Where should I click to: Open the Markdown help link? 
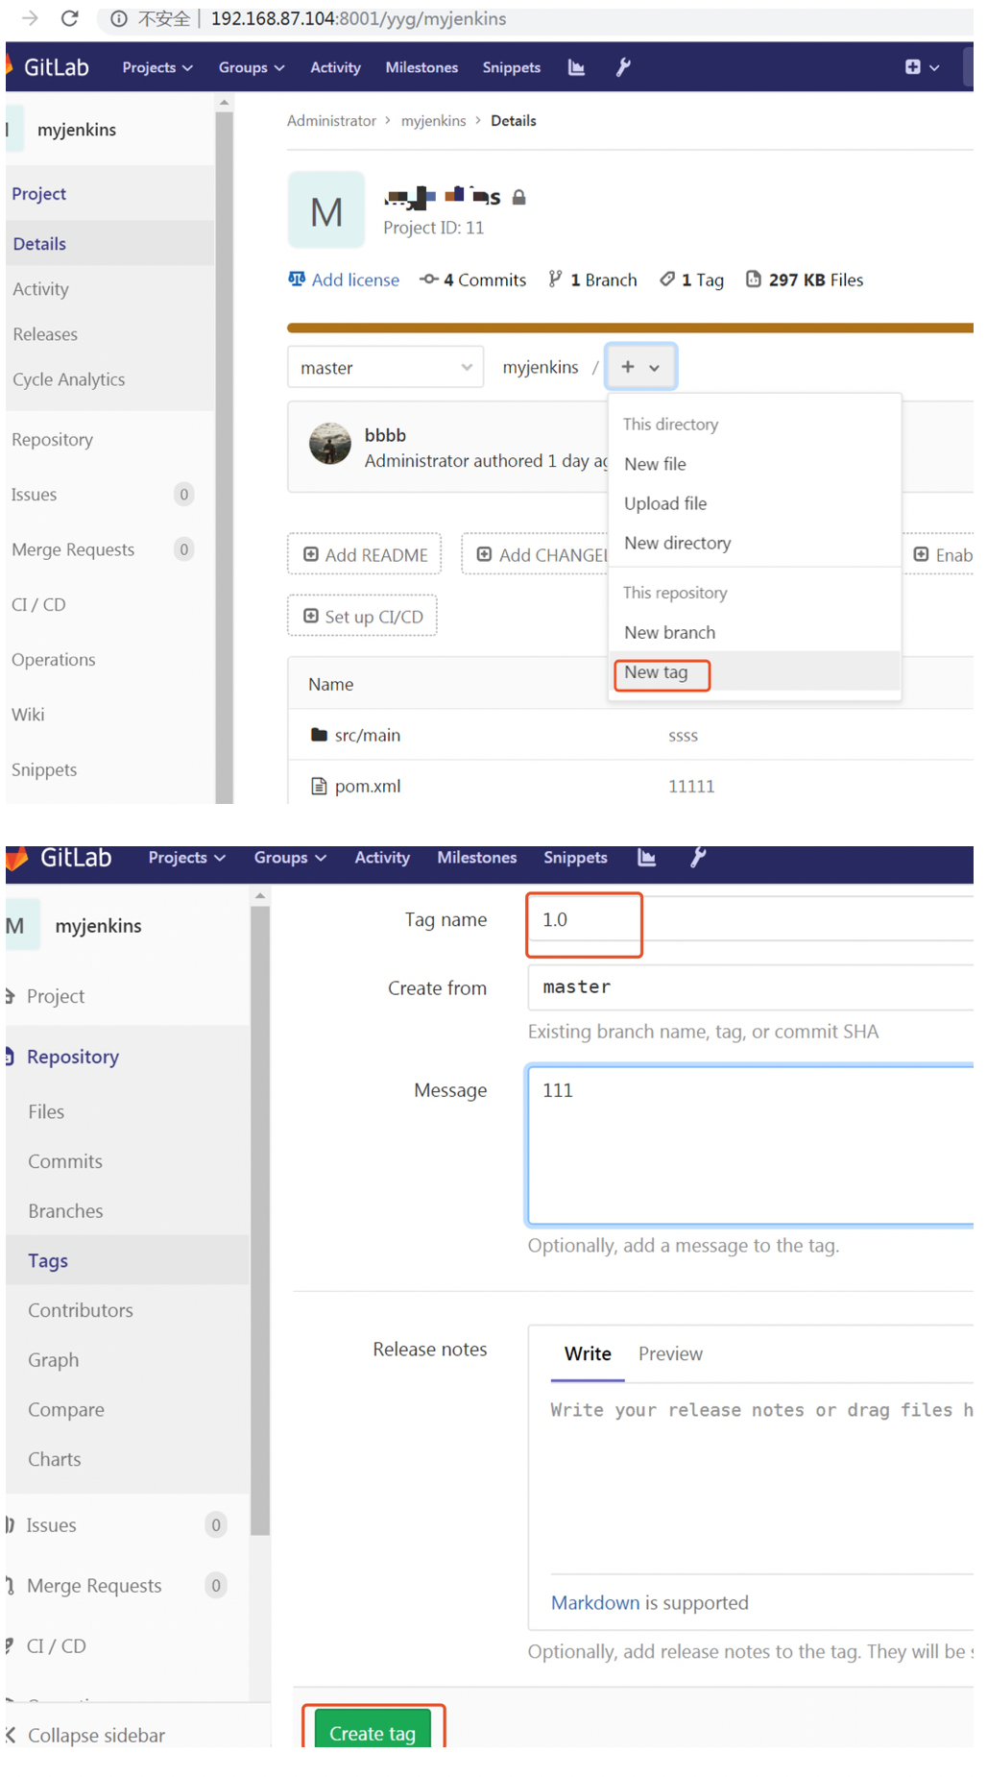pyautogui.click(x=594, y=1603)
